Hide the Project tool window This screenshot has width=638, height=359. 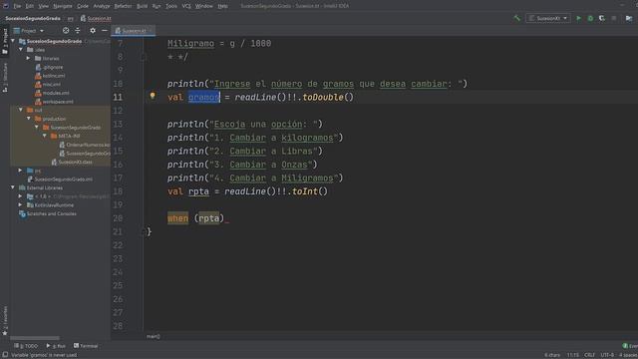(x=104, y=31)
